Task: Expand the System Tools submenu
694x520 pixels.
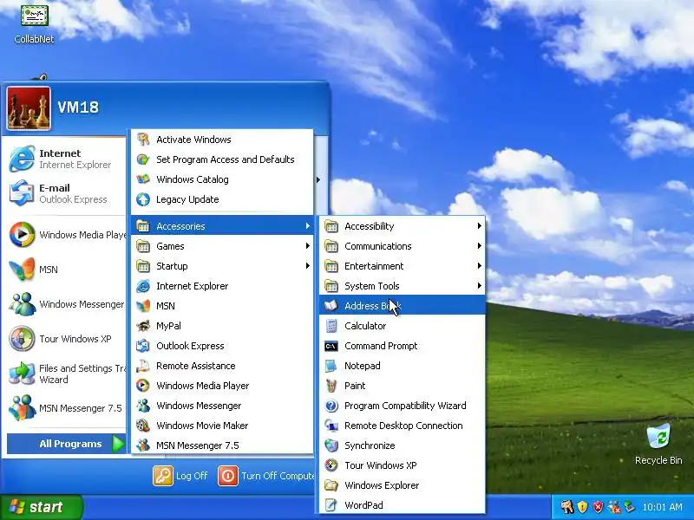Action: (402, 286)
